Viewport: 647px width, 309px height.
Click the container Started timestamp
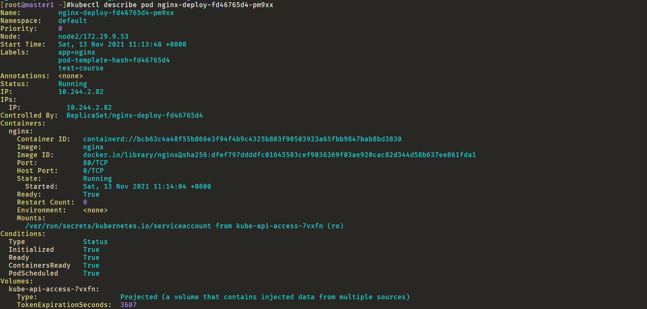(x=147, y=186)
